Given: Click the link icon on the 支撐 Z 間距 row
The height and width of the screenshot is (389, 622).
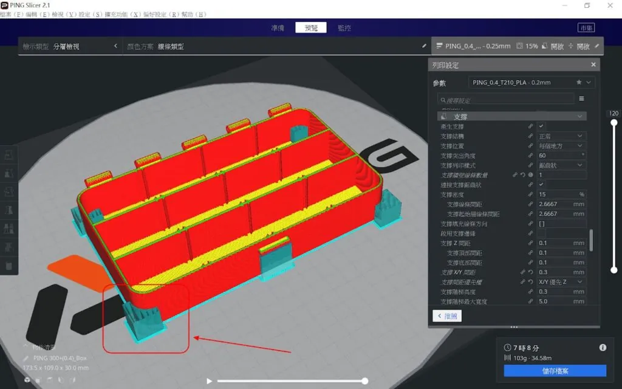Looking at the screenshot, I should [x=530, y=243].
